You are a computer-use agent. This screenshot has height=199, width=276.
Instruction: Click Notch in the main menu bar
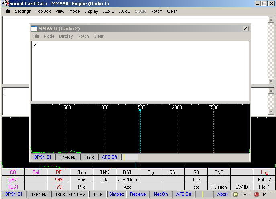(156, 11)
